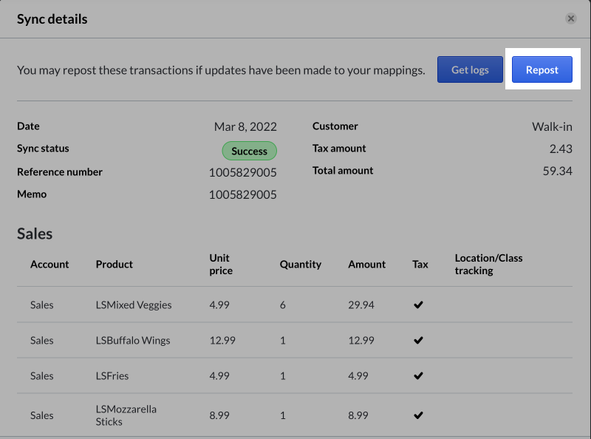Click the tax checkmark for LSMozzarella Sticks

click(419, 415)
